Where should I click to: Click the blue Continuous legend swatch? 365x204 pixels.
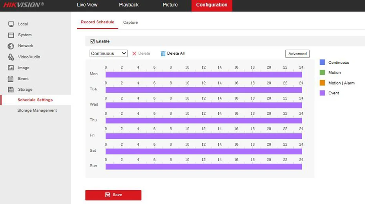(x=322, y=62)
